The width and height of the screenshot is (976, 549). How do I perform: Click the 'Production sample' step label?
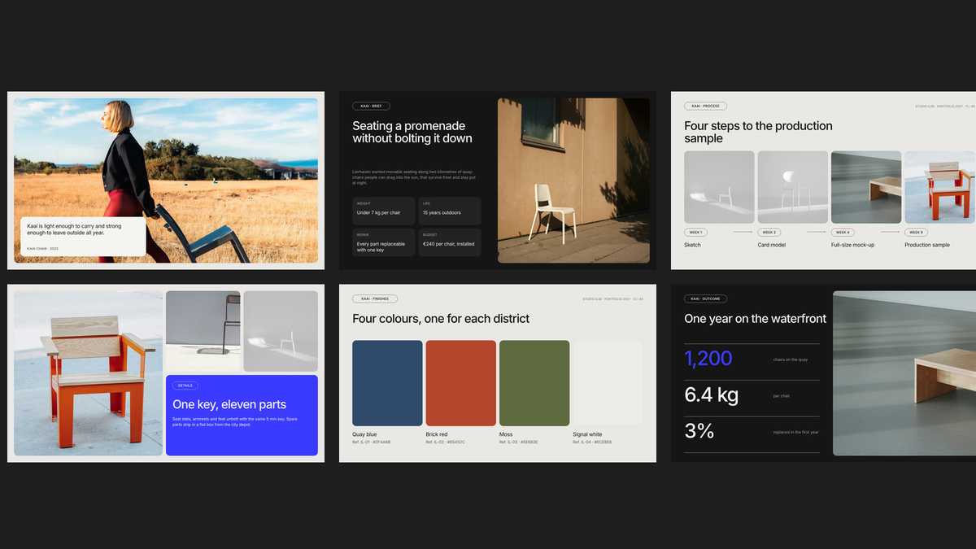(x=927, y=245)
